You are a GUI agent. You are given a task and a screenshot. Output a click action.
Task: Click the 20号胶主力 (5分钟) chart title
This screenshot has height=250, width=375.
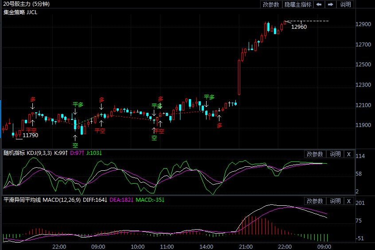tap(27, 4)
